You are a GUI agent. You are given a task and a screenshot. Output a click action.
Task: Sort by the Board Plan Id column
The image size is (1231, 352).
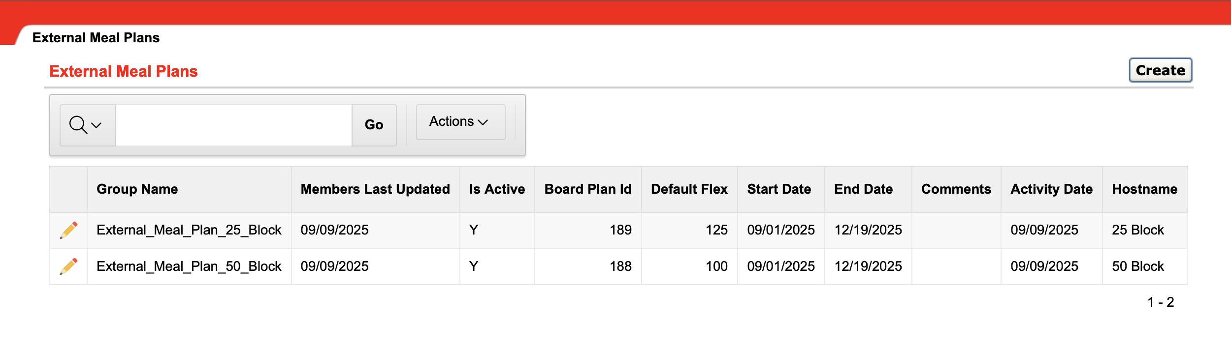click(588, 189)
